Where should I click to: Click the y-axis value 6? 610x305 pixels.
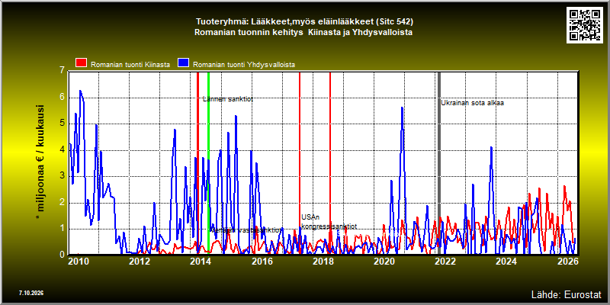click(62, 98)
